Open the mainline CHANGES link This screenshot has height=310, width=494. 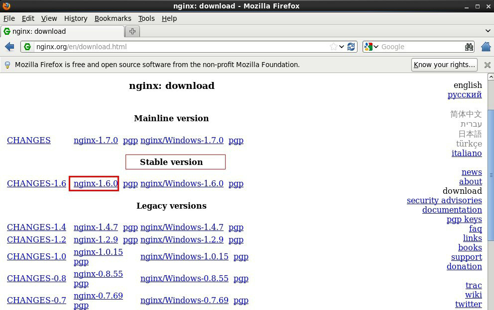pos(29,140)
